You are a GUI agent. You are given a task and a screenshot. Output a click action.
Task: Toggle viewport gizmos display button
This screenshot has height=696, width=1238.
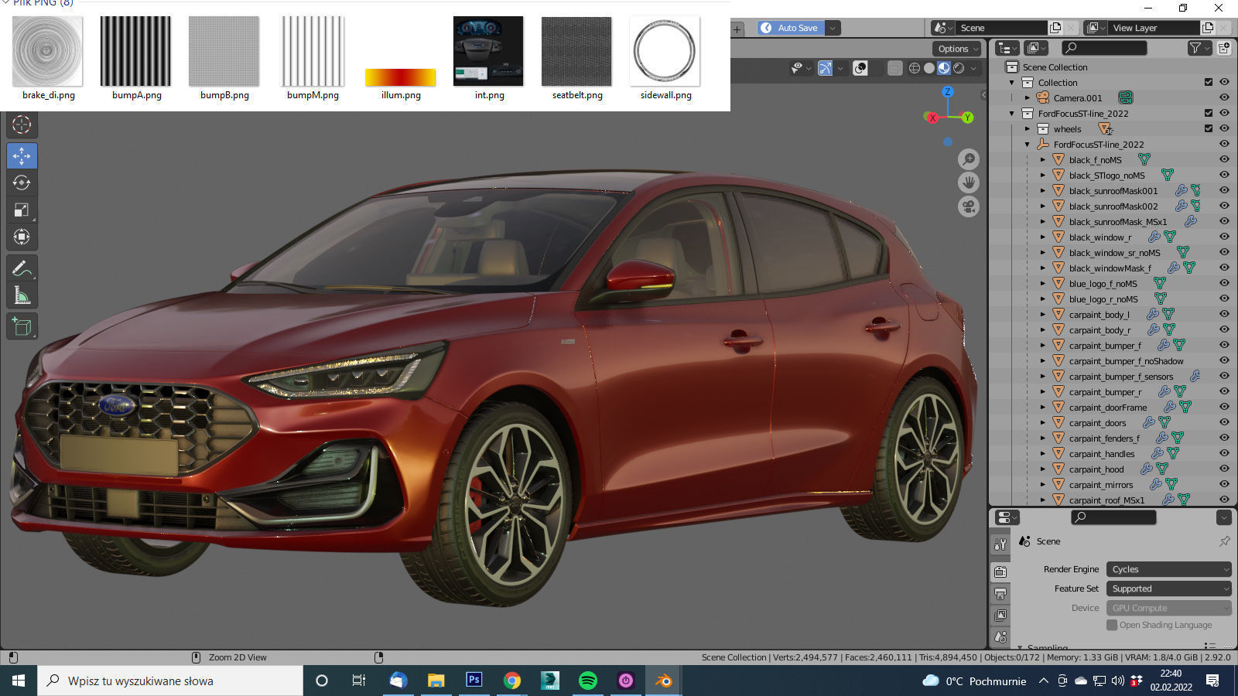coord(825,68)
